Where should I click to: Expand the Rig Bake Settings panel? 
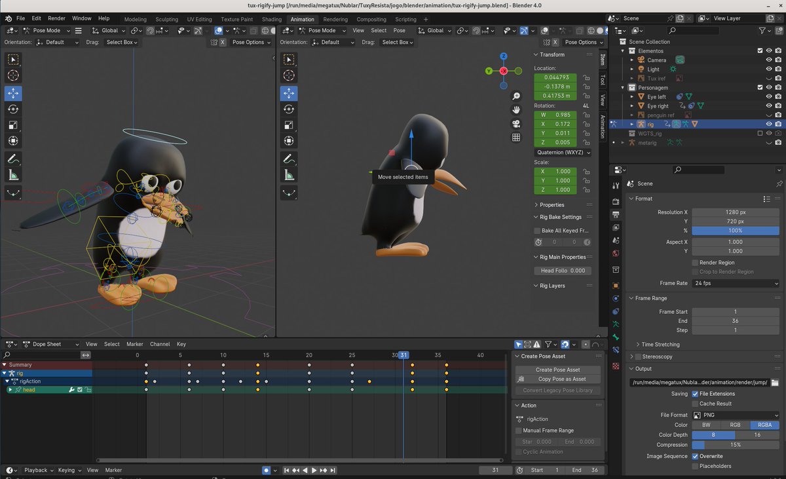(x=560, y=217)
